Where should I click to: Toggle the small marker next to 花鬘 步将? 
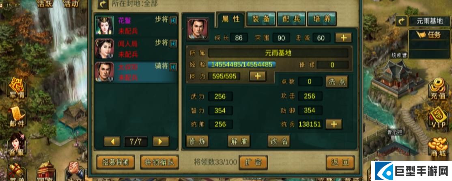coord(173,20)
